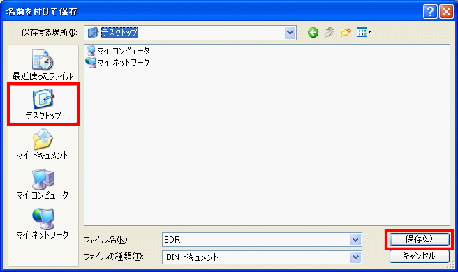
Task: Select マイ ネットワーク in file list
Action: [118, 63]
